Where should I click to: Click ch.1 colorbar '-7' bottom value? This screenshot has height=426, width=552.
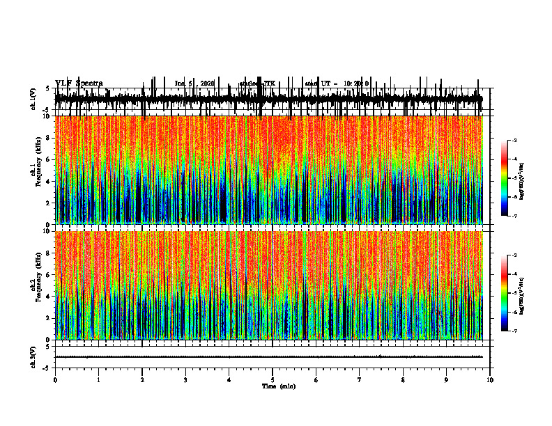514,216
